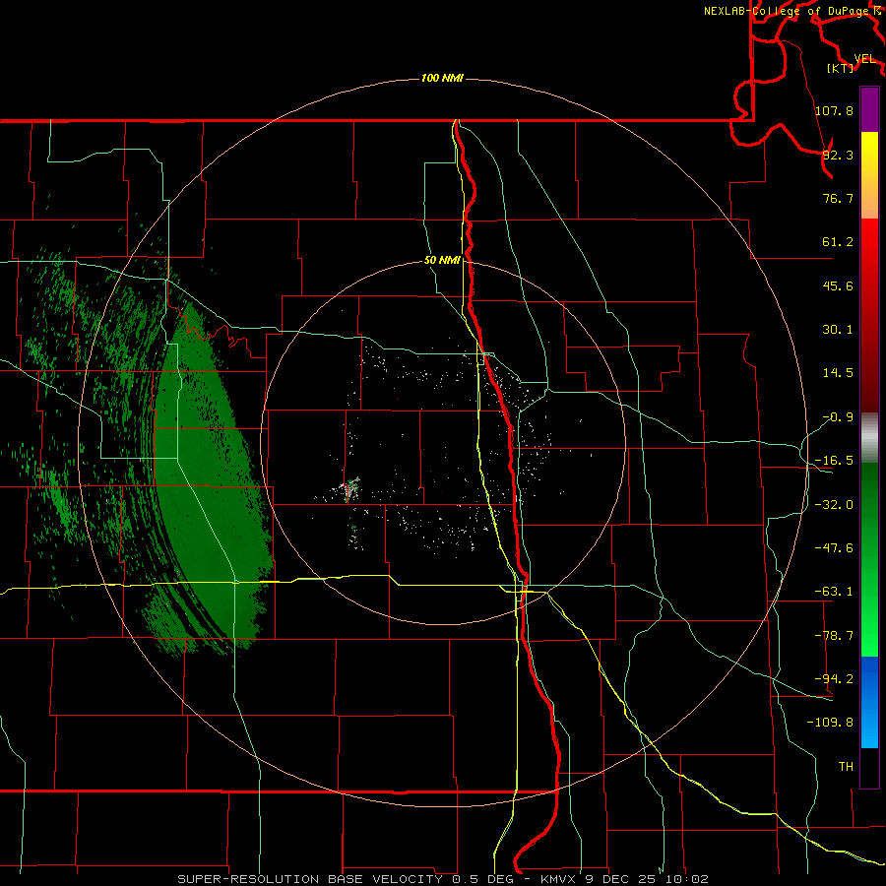
Task: Click the -16.5 velocity scale value
Action: point(834,461)
